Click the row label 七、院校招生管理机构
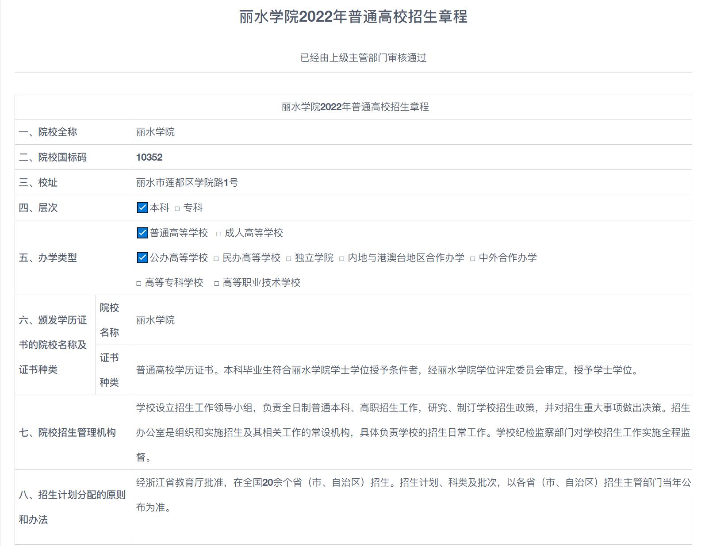The image size is (705, 546). pos(67,432)
